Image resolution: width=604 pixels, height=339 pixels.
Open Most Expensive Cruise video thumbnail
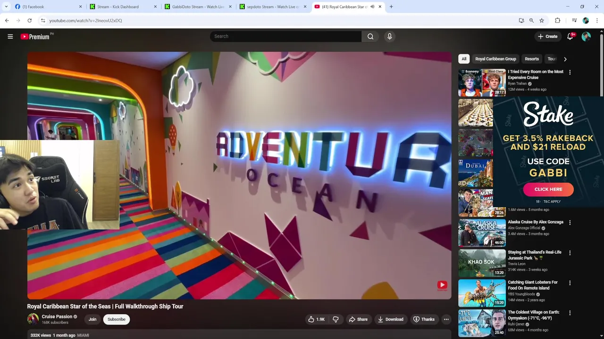point(482,82)
